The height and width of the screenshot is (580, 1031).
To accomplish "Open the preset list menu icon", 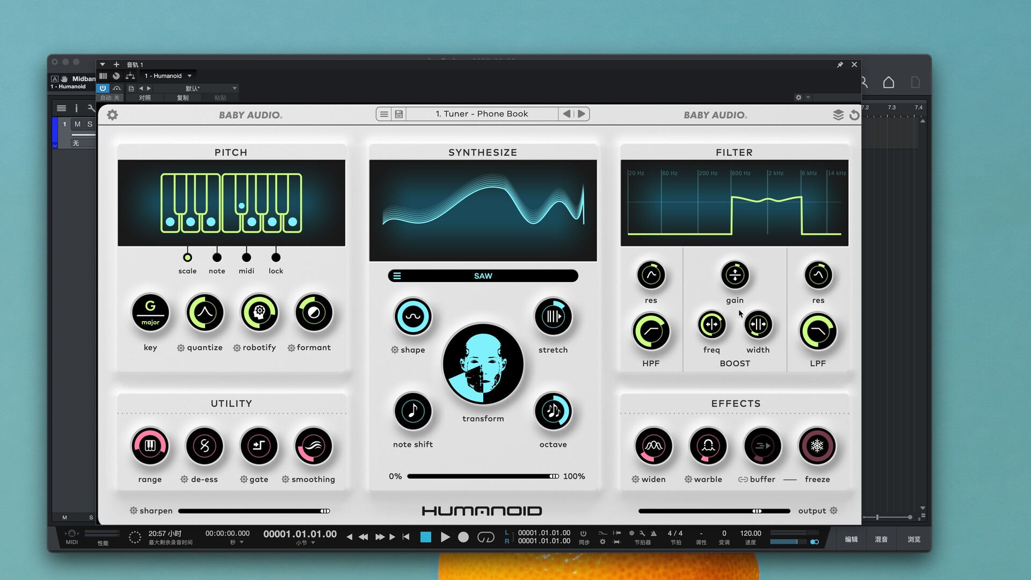I will 384,114.
